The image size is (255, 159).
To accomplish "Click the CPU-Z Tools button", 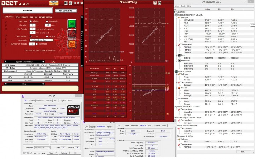I will [x=51, y=153].
